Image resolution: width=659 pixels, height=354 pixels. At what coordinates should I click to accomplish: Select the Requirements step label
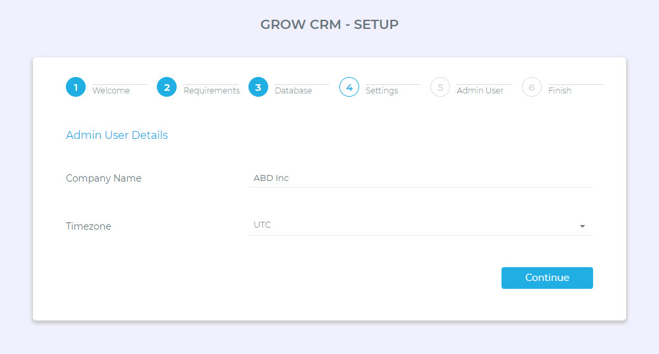(212, 91)
